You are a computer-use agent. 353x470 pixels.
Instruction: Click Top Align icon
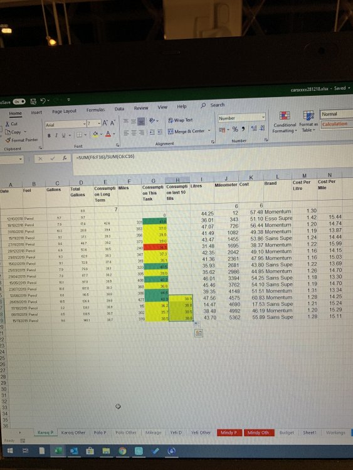pyautogui.click(x=126, y=121)
